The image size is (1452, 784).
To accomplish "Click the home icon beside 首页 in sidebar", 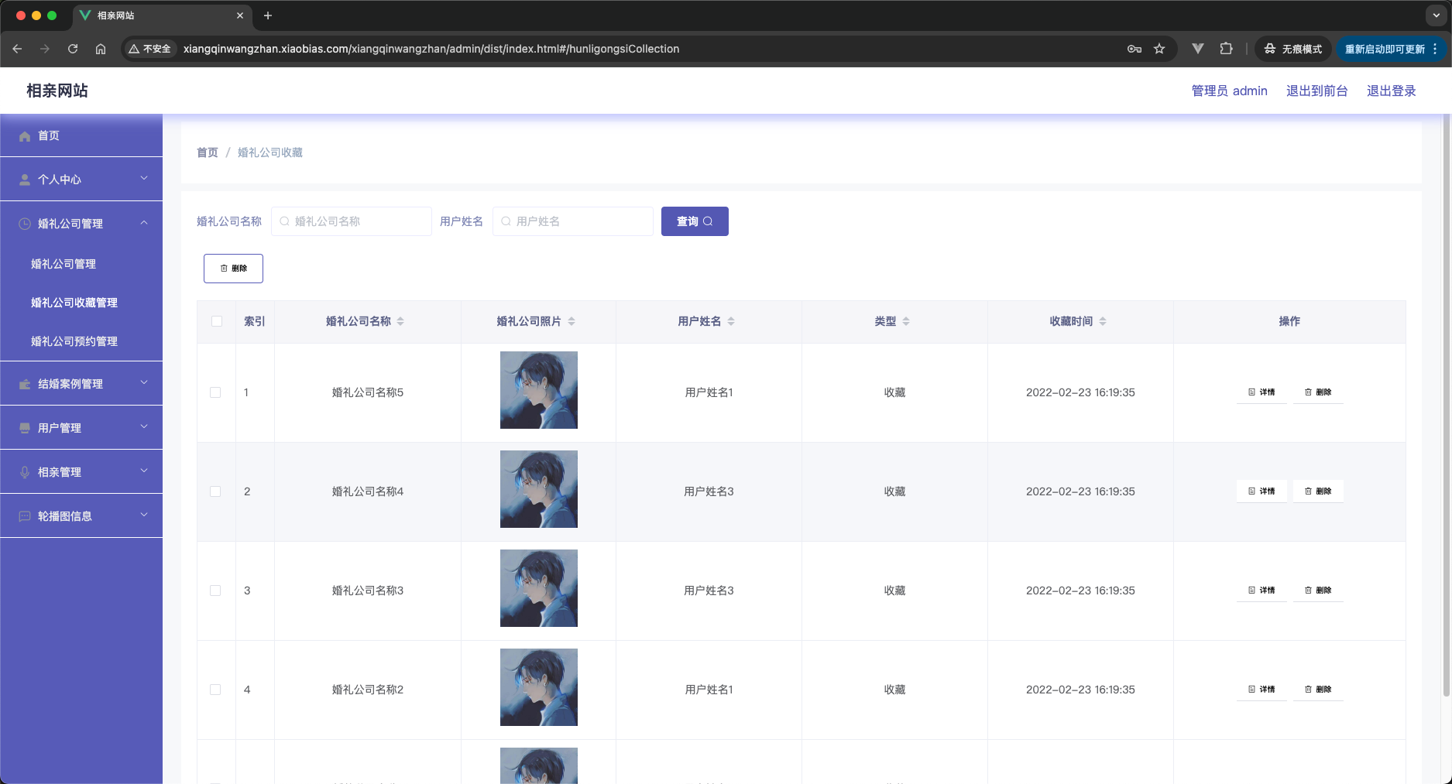I will click(x=25, y=136).
